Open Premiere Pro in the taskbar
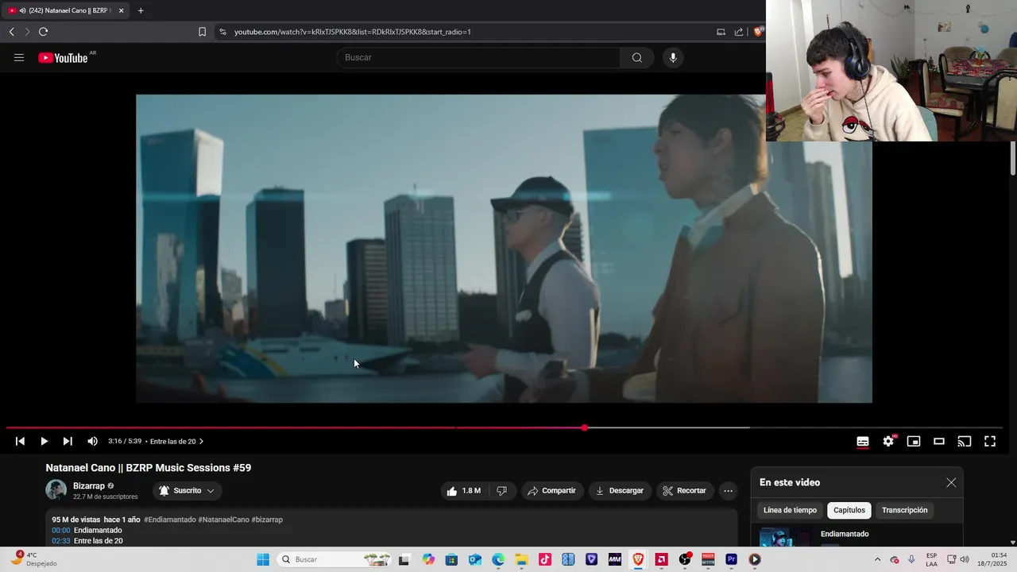 (731, 559)
